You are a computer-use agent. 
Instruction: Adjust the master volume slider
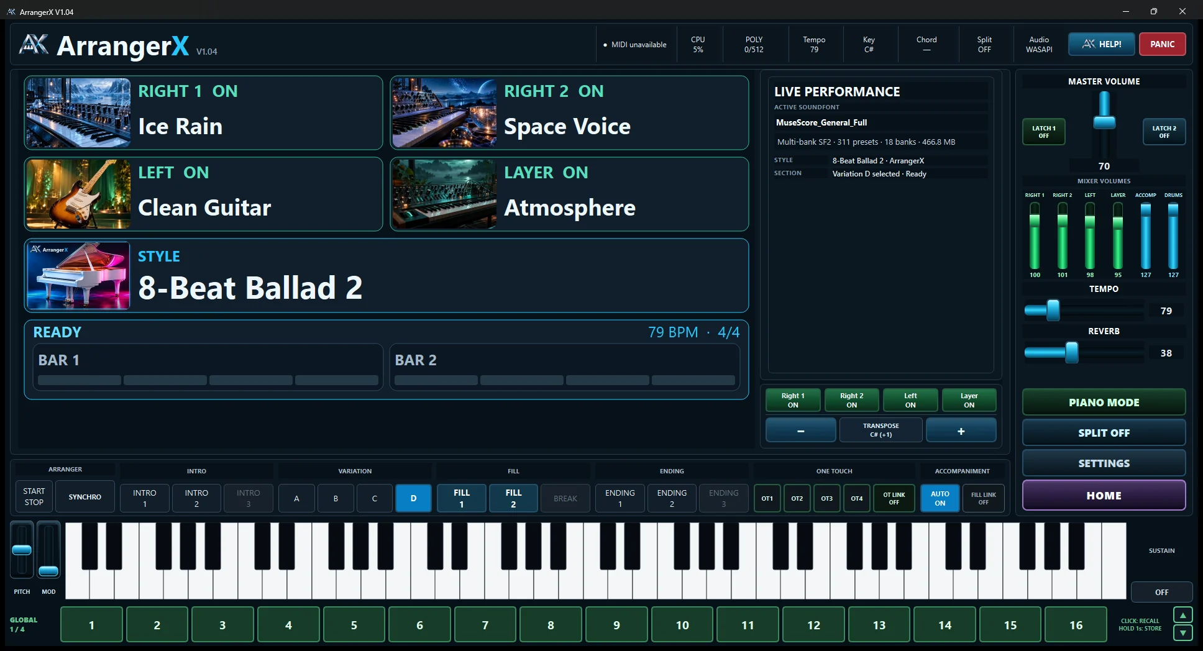coord(1104,122)
